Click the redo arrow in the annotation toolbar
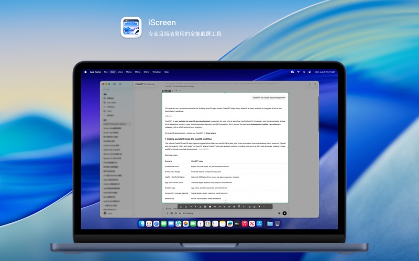 pos(229,207)
